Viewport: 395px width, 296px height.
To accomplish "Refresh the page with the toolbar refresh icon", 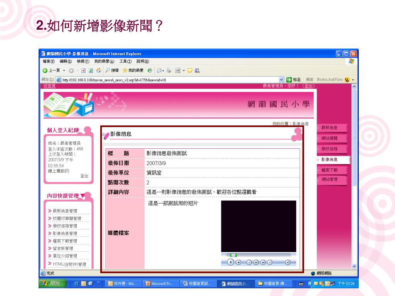I will pyautogui.click(x=91, y=71).
